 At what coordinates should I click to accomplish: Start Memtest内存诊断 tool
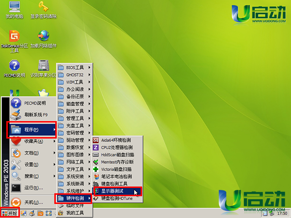(x=117, y=162)
